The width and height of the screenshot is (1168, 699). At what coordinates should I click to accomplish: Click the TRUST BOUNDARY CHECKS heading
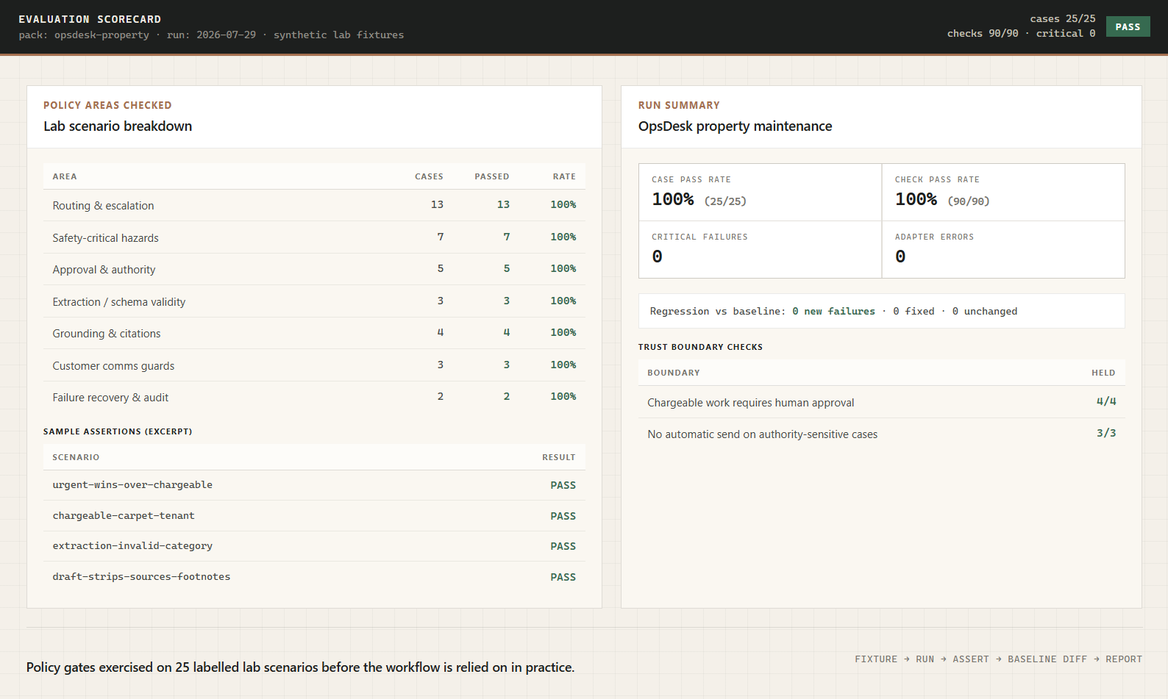tap(700, 347)
